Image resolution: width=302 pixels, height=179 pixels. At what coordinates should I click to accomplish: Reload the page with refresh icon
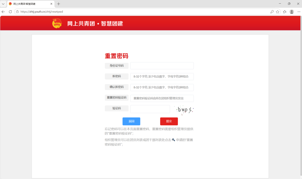pos(10,12)
